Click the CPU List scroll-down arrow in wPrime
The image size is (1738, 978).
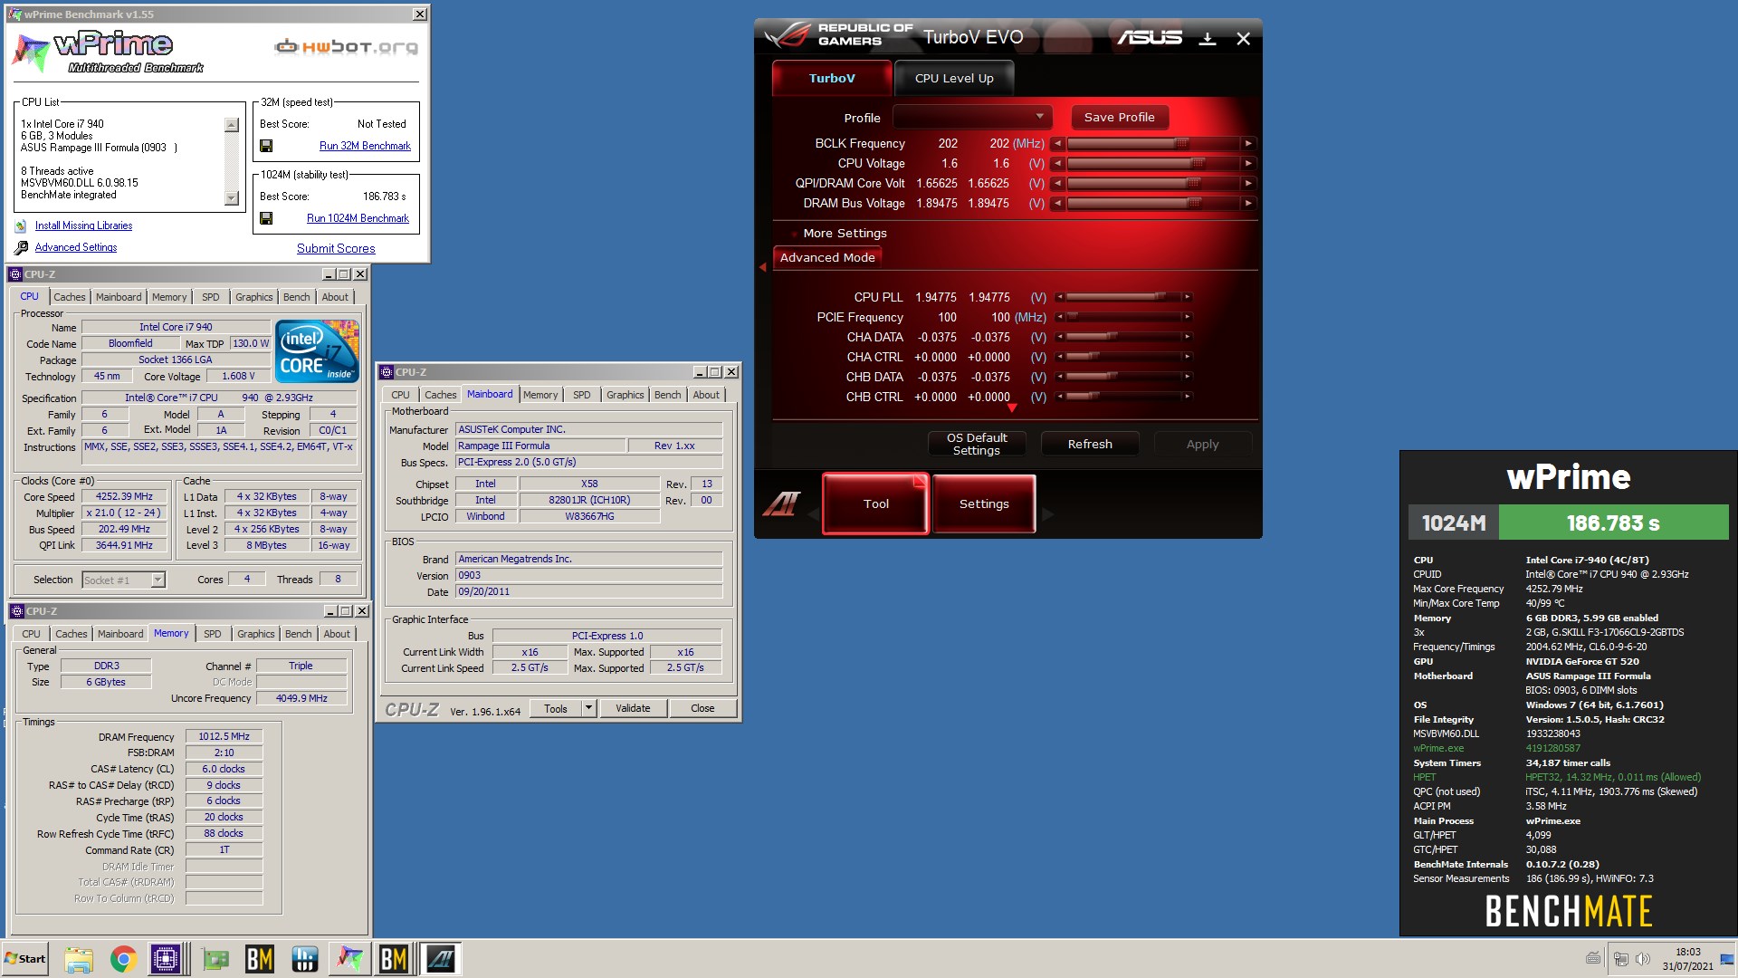(232, 198)
